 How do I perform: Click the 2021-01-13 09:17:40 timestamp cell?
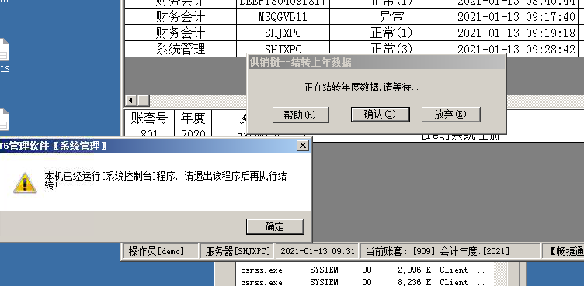(x=516, y=17)
